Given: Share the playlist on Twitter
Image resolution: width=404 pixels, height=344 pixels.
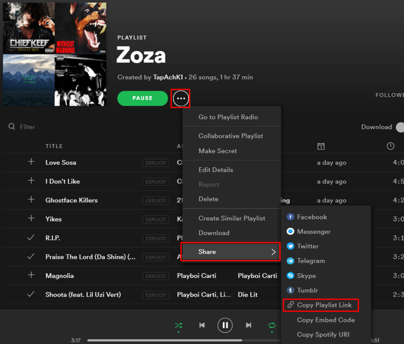Looking at the screenshot, I should (x=307, y=246).
